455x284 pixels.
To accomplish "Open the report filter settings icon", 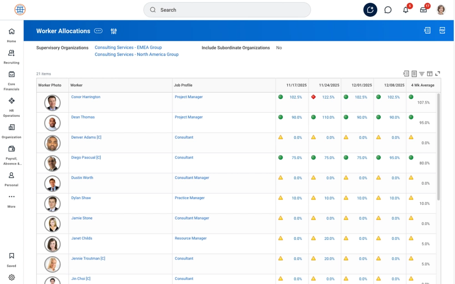I will [x=114, y=31].
